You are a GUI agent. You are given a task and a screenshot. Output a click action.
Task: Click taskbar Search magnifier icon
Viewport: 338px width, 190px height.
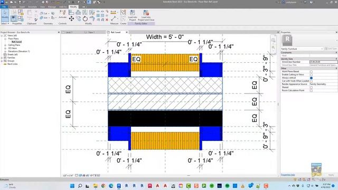pyautogui.click(x=80, y=186)
